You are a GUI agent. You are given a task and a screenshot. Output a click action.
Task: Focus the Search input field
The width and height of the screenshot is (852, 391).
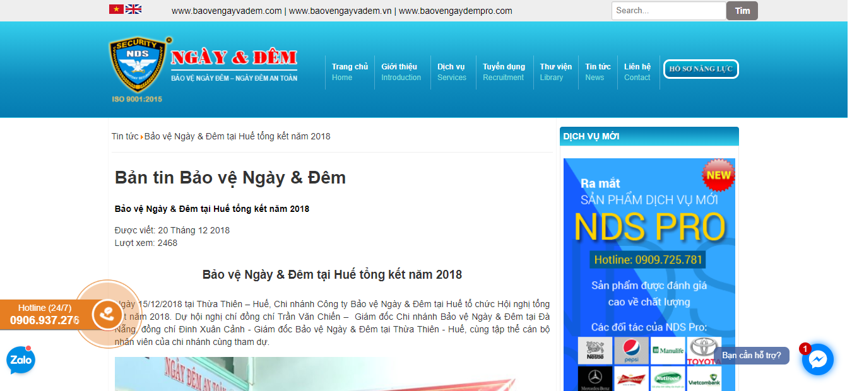click(x=668, y=11)
